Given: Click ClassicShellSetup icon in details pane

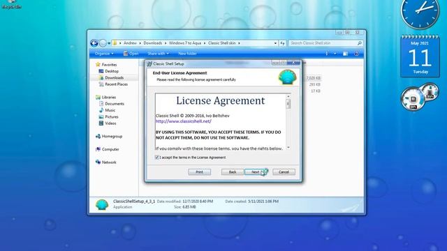Looking at the screenshot, I should click(102, 204).
